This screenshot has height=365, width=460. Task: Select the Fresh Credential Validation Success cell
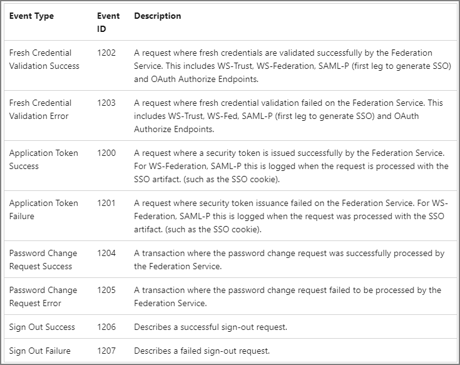pyautogui.click(x=44, y=59)
